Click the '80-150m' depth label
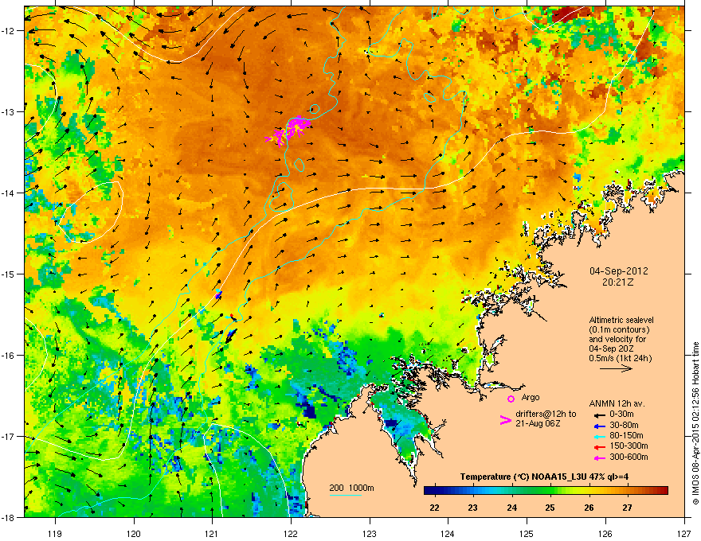The image size is (701, 541). 626,436
